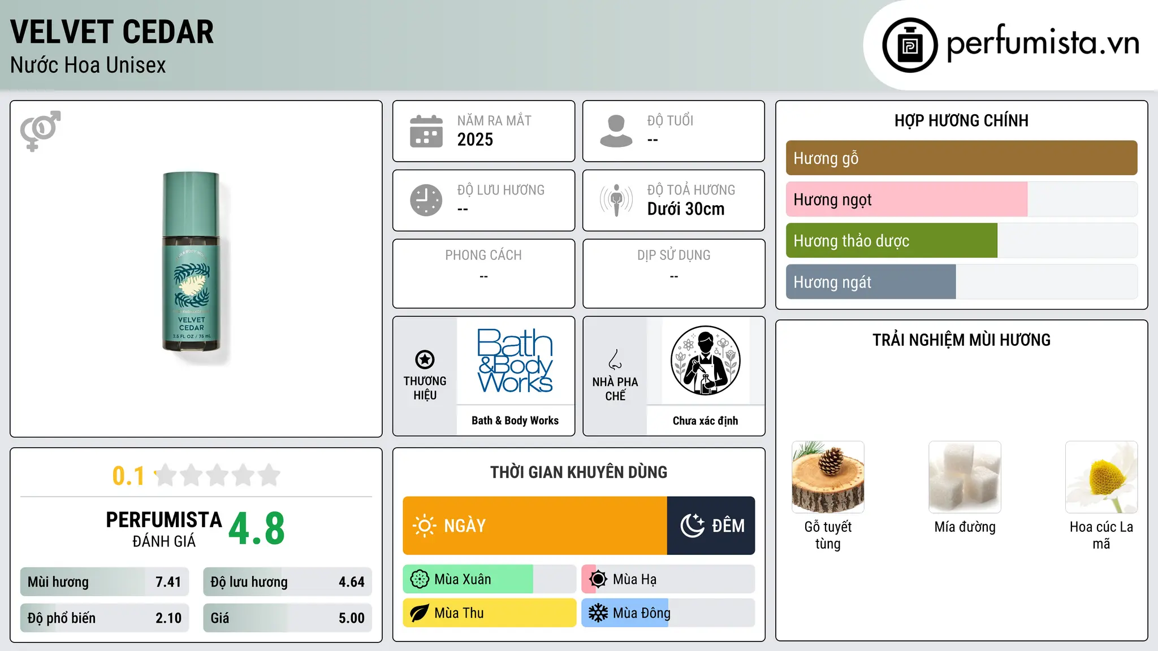Click the Mía đường caption
This screenshot has width=1158, height=651.
coord(965,527)
